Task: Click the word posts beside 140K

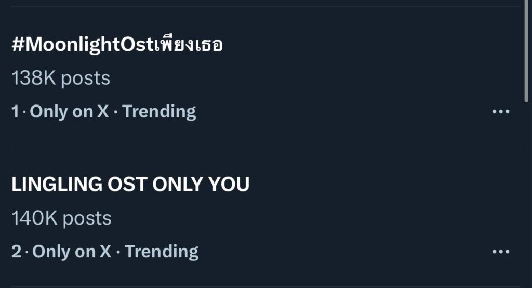Action: pyautogui.click(x=87, y=218)
